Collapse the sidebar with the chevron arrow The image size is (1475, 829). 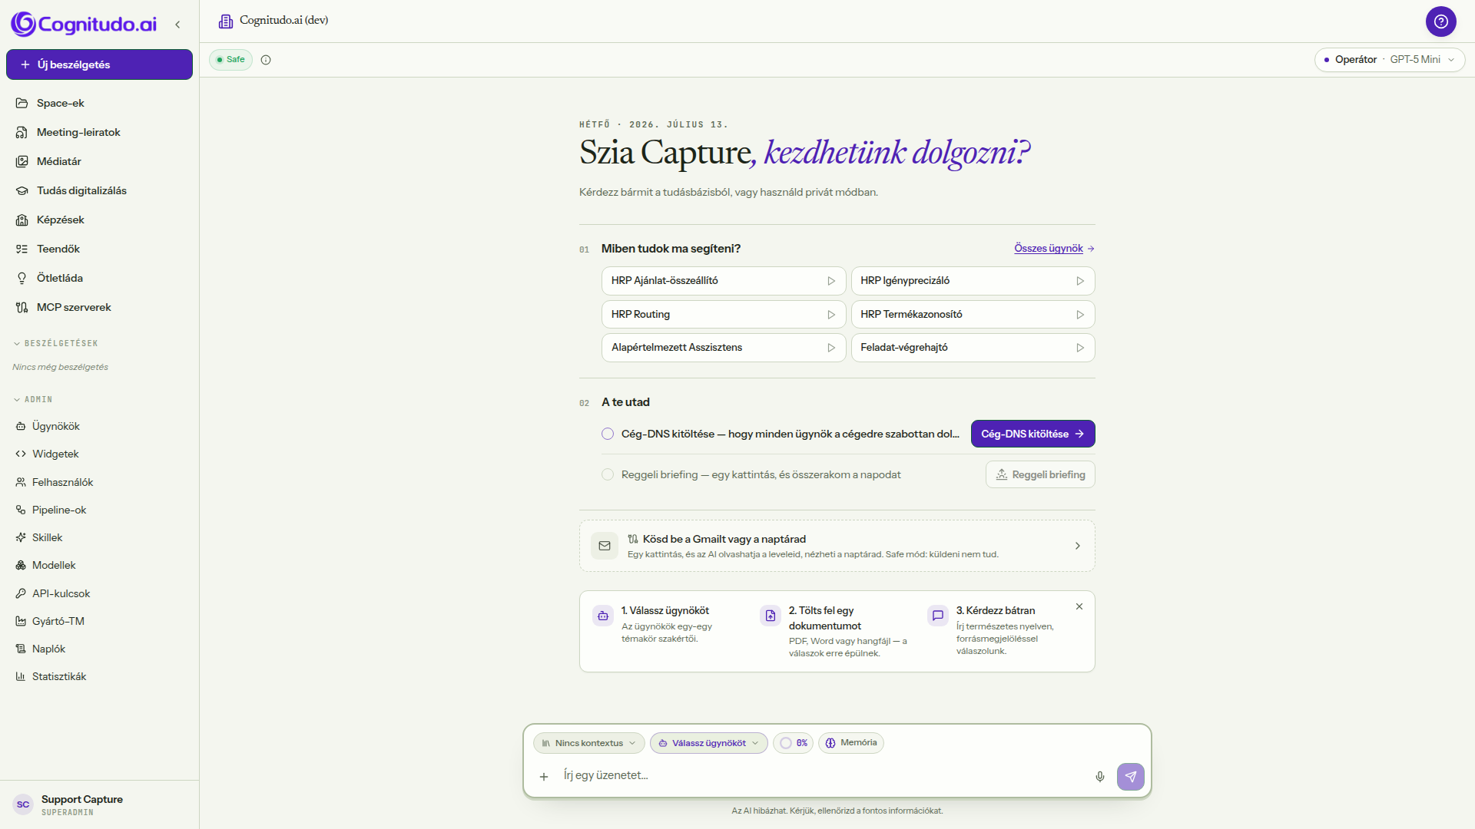tap(177, 25)
